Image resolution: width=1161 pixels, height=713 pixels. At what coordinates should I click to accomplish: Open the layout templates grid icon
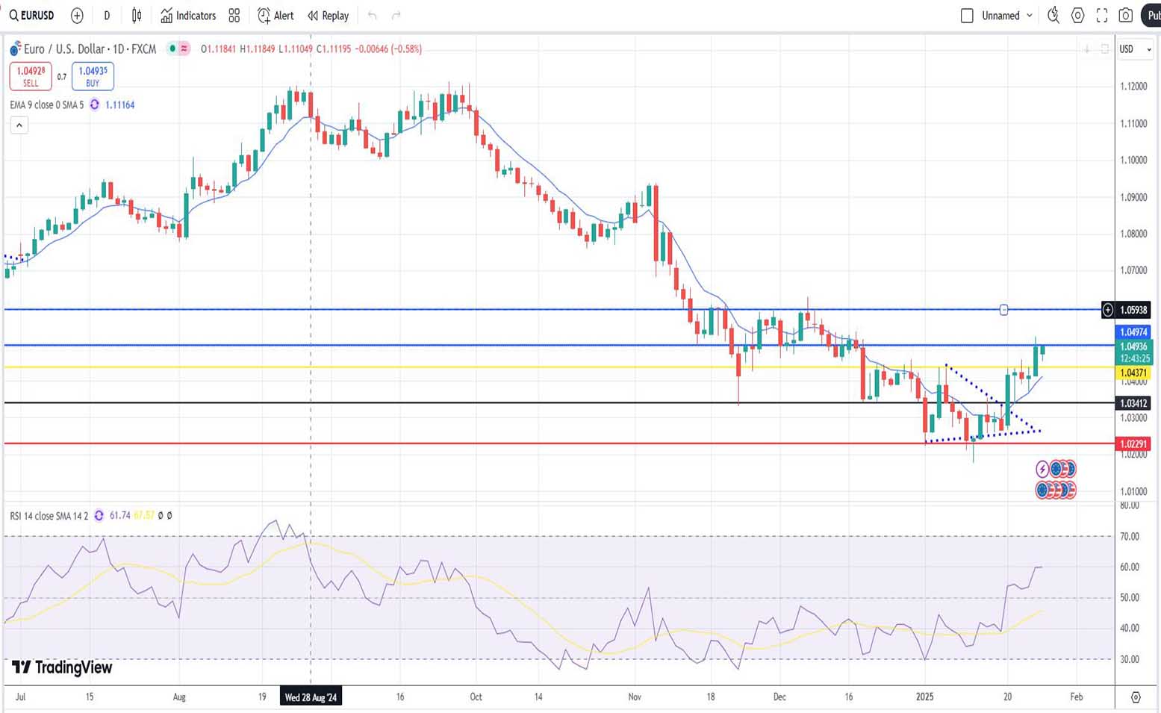point(234,15)
